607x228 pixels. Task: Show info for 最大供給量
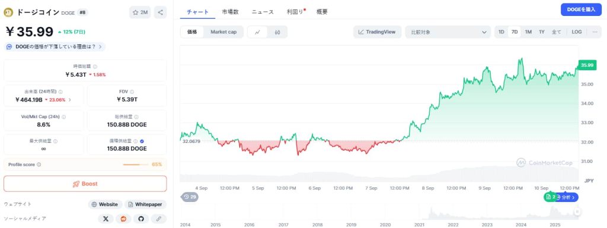(x=55, y=141)
